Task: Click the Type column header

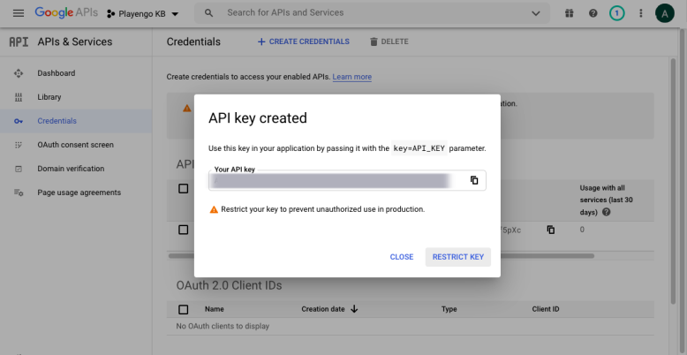Action: [449, 309]
